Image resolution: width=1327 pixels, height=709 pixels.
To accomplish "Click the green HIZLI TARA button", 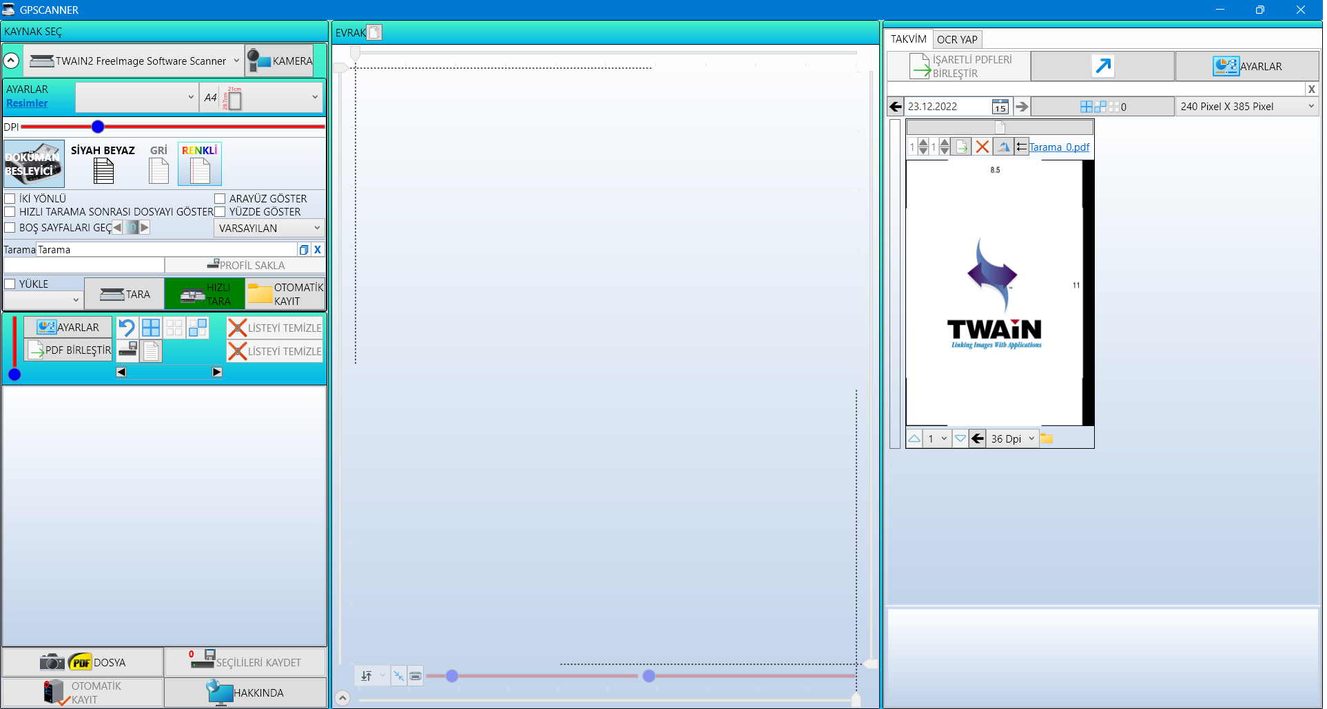I will [205, 294].
